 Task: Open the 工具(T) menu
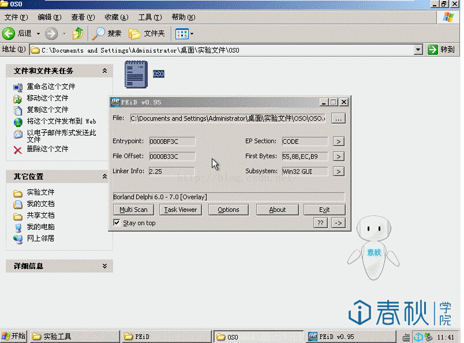[x=150, y=17]
